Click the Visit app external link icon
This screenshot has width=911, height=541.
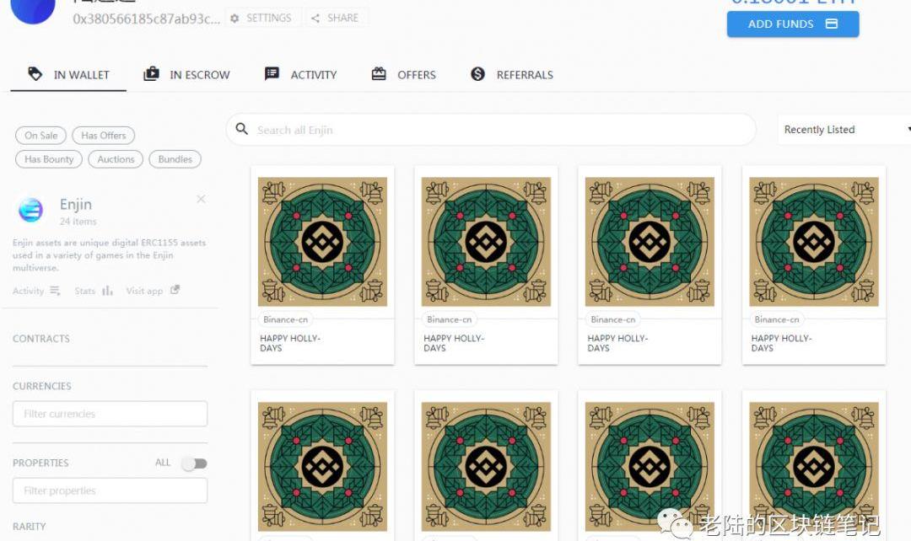[x=175, y=290]
